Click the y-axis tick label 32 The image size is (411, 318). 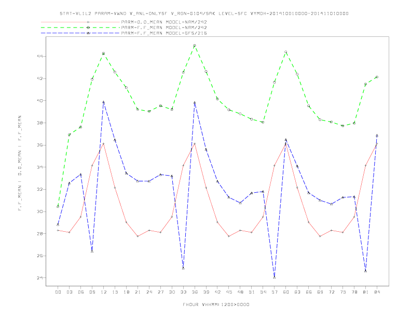(x=40, y=190)
